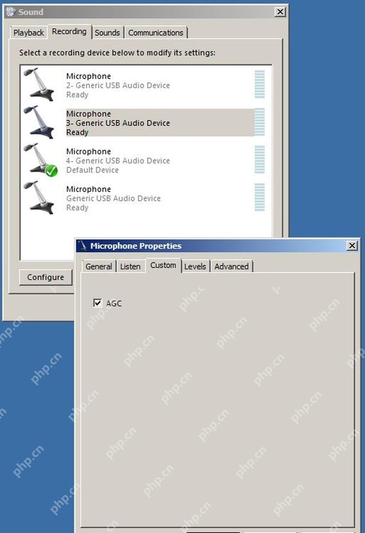Close the Sound window
Viewport: 365px width, 533px height.
coord(280,12)
